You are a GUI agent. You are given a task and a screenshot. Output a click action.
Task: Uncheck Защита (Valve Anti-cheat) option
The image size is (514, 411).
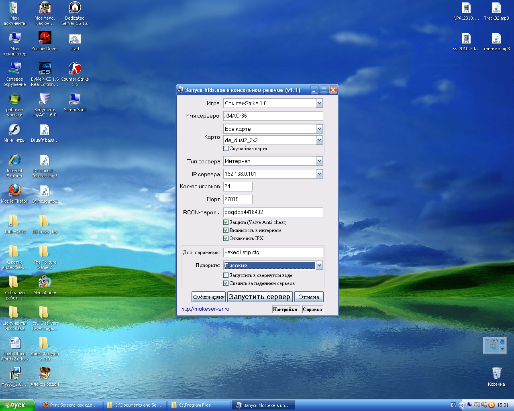tap(226, 222)
